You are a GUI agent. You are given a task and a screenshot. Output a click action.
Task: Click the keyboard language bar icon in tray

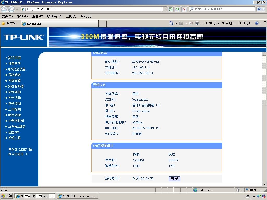(x=248, y=196)
